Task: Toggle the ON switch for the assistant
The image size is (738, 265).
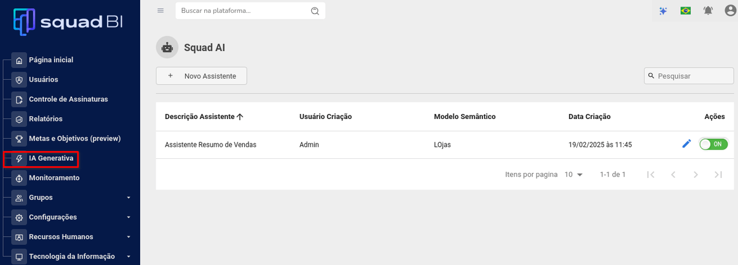Action: tap(713, 144)
